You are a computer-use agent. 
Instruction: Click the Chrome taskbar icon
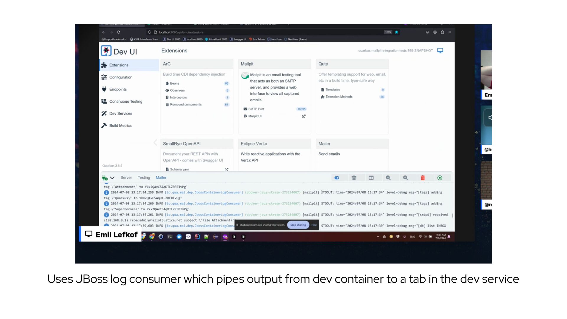click(x=152, y=236)
